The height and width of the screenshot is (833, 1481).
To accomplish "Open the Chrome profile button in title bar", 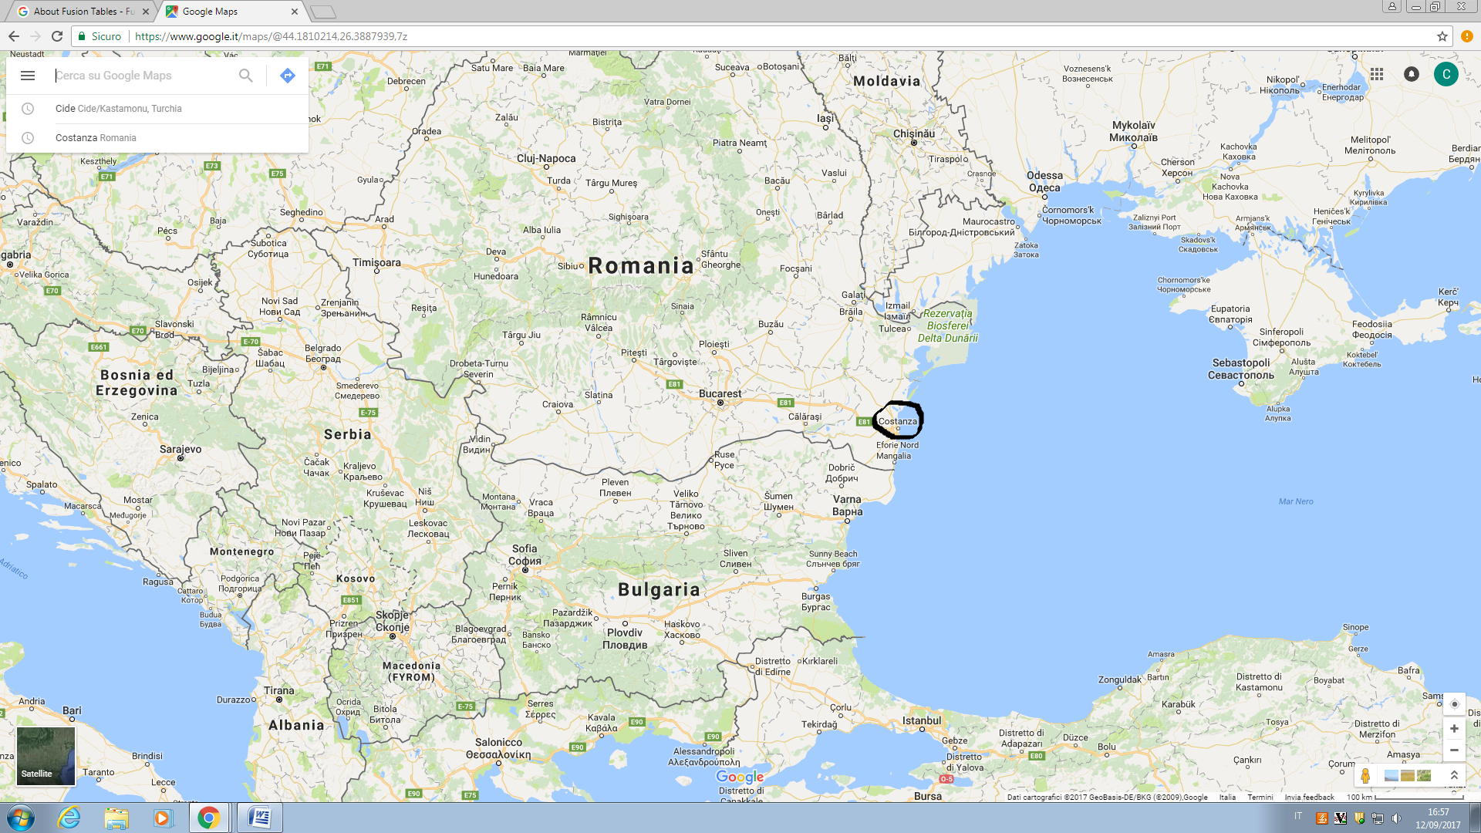I will pyautogui.click(x=1392, y=6).
